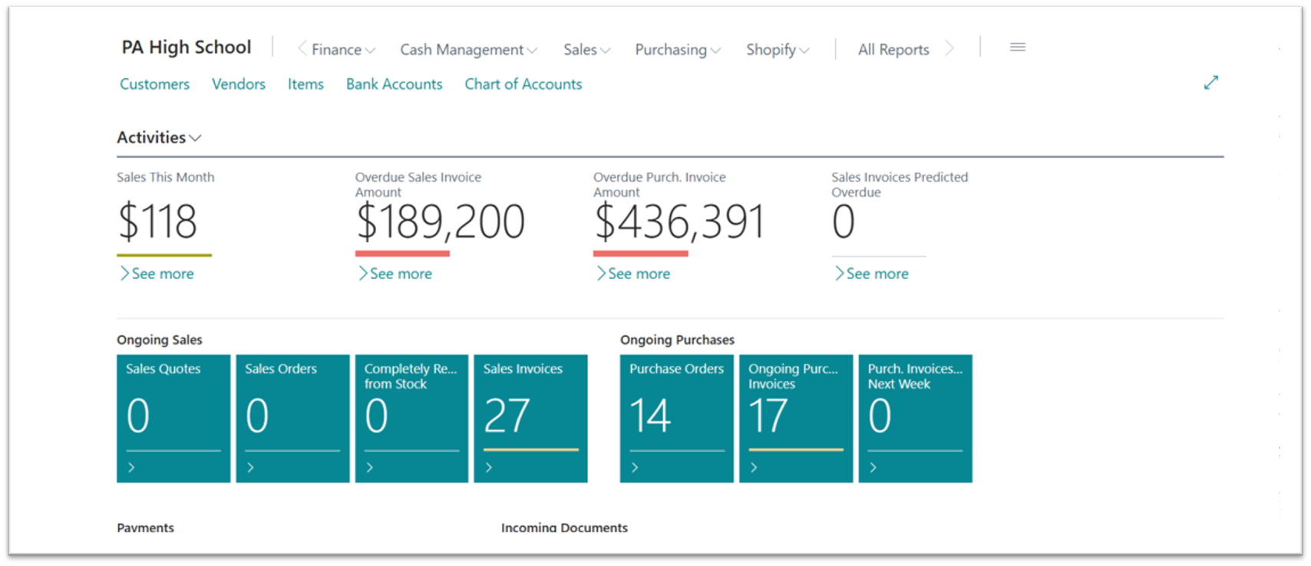
Task: Open the Shopify menu
Action: pyautogui.click(x=777, y=50)
